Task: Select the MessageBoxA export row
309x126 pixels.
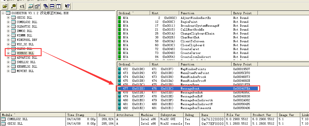Action: [188, 88]
